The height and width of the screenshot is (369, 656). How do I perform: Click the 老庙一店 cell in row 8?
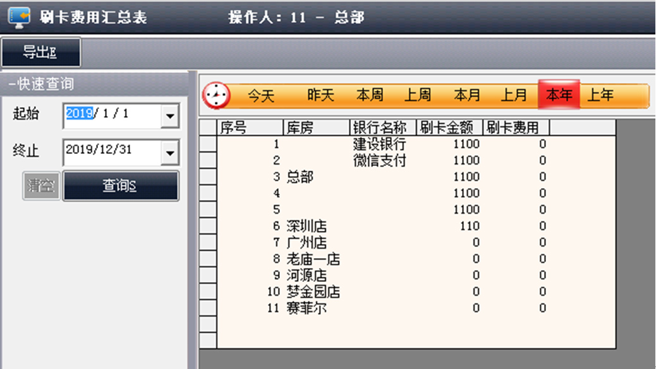pos(313,259)
